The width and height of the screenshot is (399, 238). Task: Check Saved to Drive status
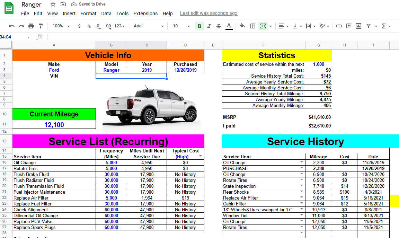click(x=88, y=4)
